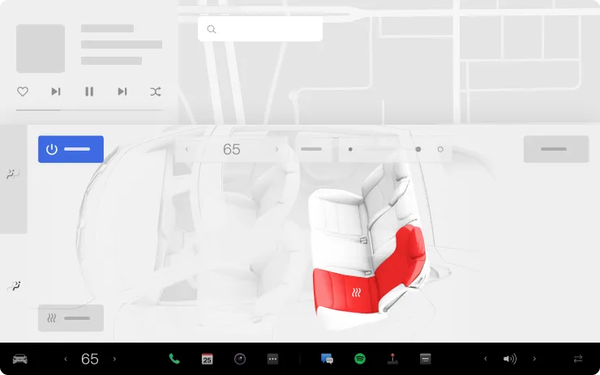Lower temperature with bottom bar left arrow
Image resolution: width=600 pixels, height=375 pixels.
(66, 359)
